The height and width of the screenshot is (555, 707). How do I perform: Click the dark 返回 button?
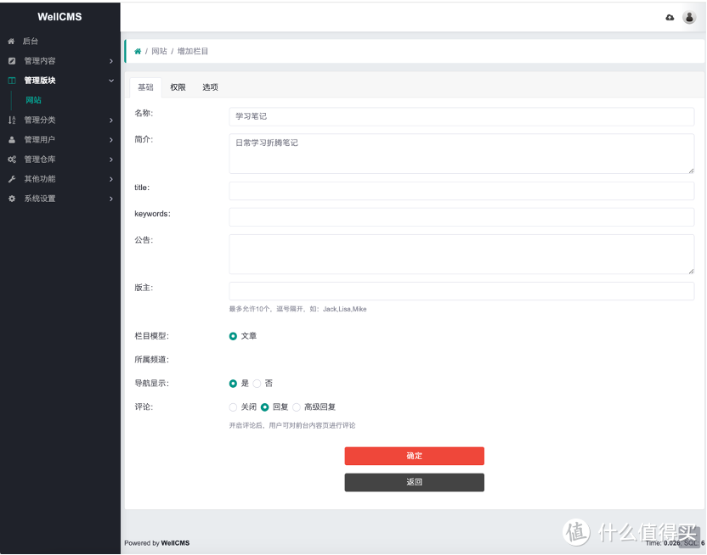point(415,483)
